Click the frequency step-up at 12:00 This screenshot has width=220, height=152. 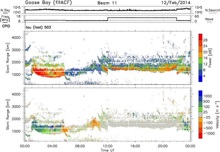(x=108, y=19)
